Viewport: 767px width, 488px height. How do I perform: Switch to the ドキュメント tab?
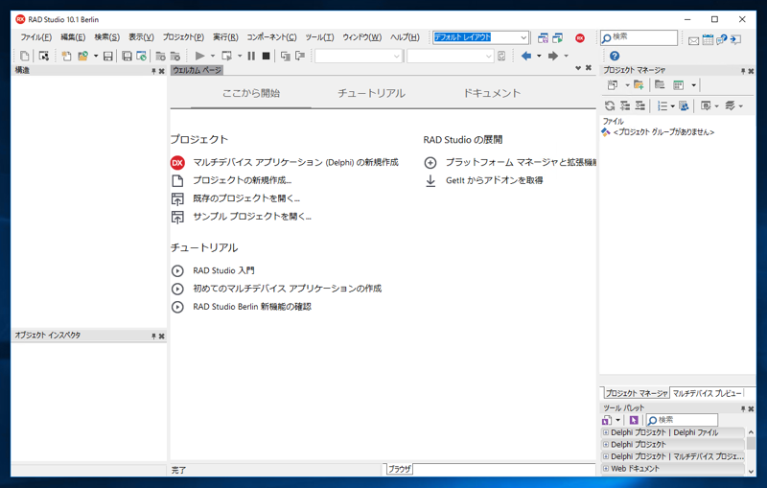(492, 93)
